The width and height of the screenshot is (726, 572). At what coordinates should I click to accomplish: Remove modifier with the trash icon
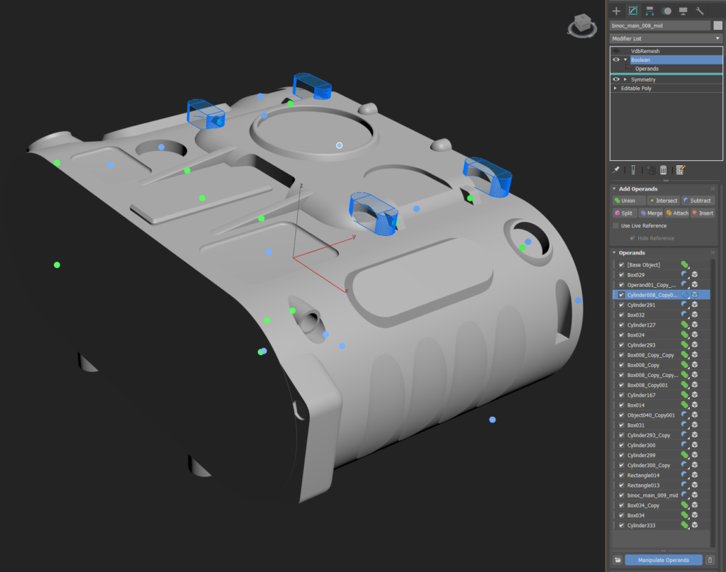[x=664, y=170]
